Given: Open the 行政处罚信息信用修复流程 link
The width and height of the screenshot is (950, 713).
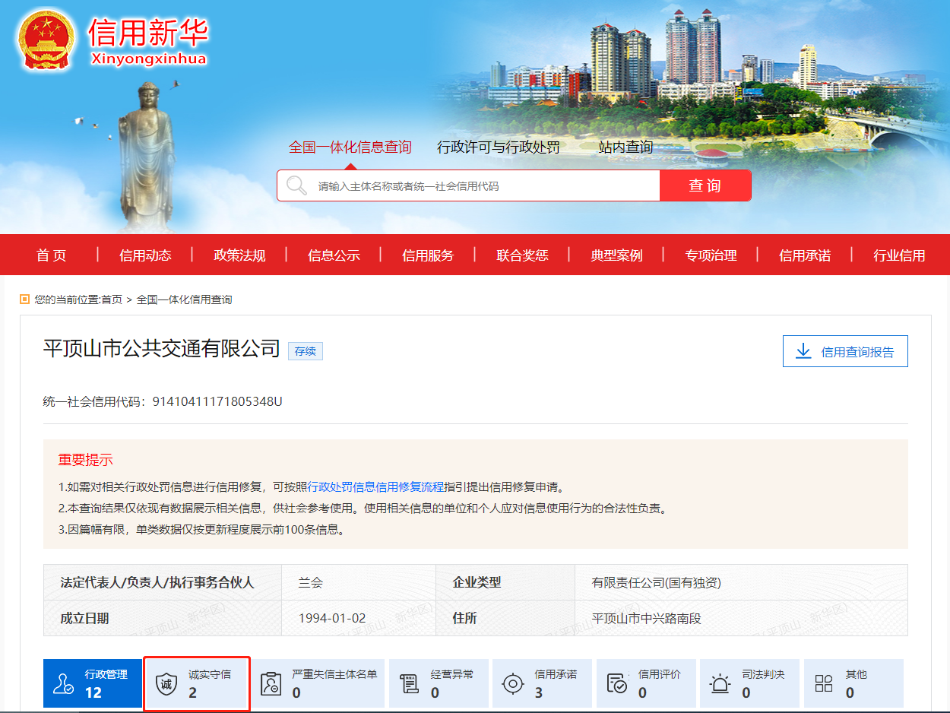Looking at the screenshot, I should [375, 486].
